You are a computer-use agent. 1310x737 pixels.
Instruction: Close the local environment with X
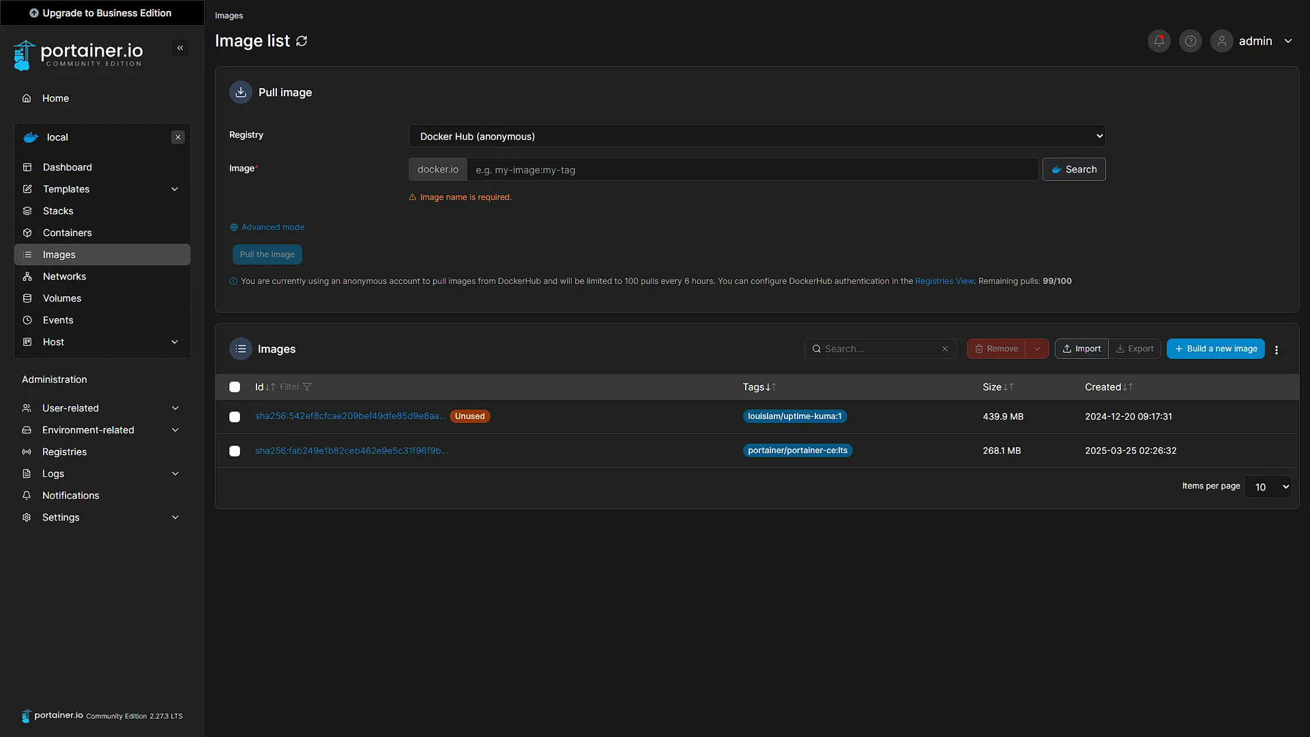[178, 137]
